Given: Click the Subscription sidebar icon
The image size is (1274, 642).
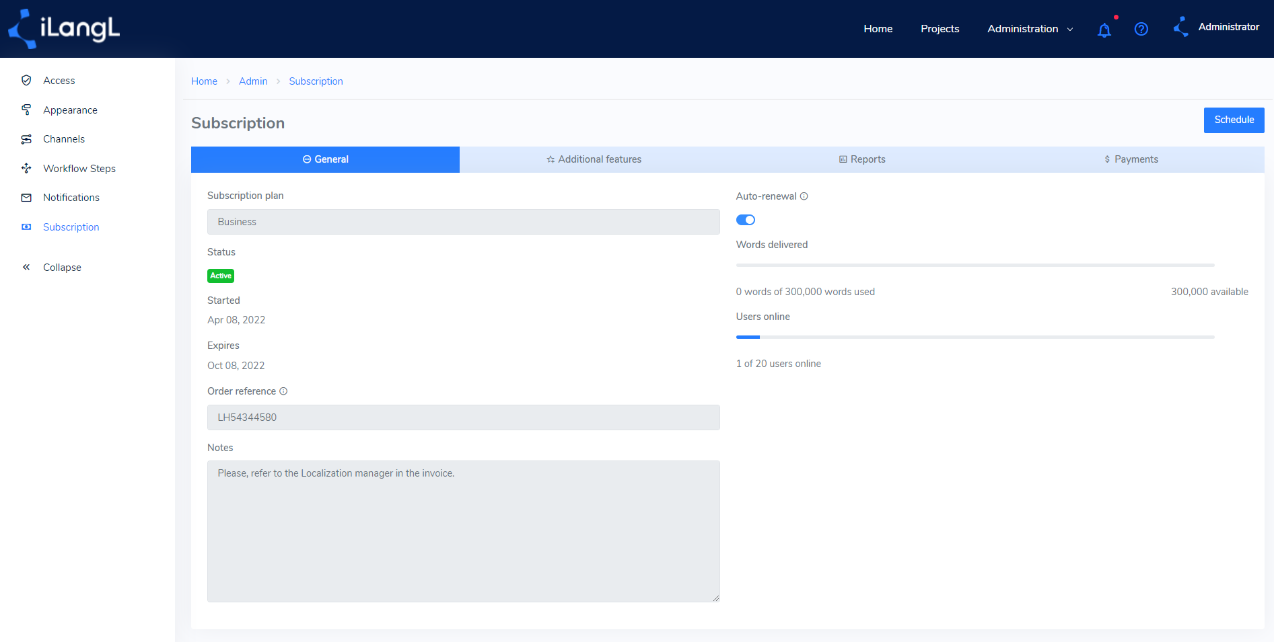Looking at the screenshot, I should click(26, 227).
